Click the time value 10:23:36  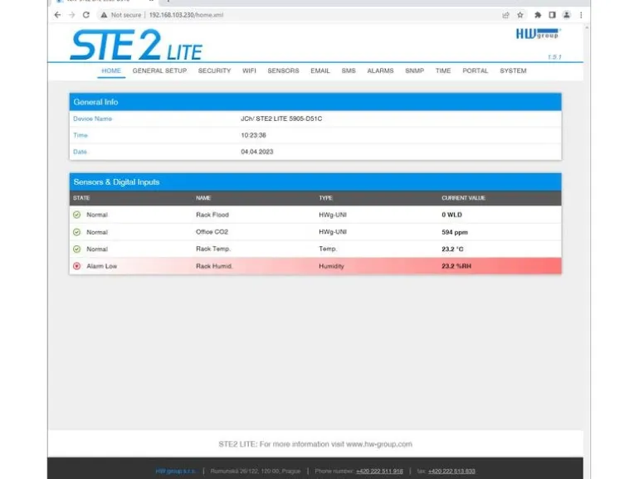(253, 135)
